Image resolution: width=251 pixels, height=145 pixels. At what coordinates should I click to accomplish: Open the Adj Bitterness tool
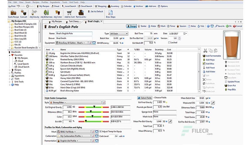point(47,14)
